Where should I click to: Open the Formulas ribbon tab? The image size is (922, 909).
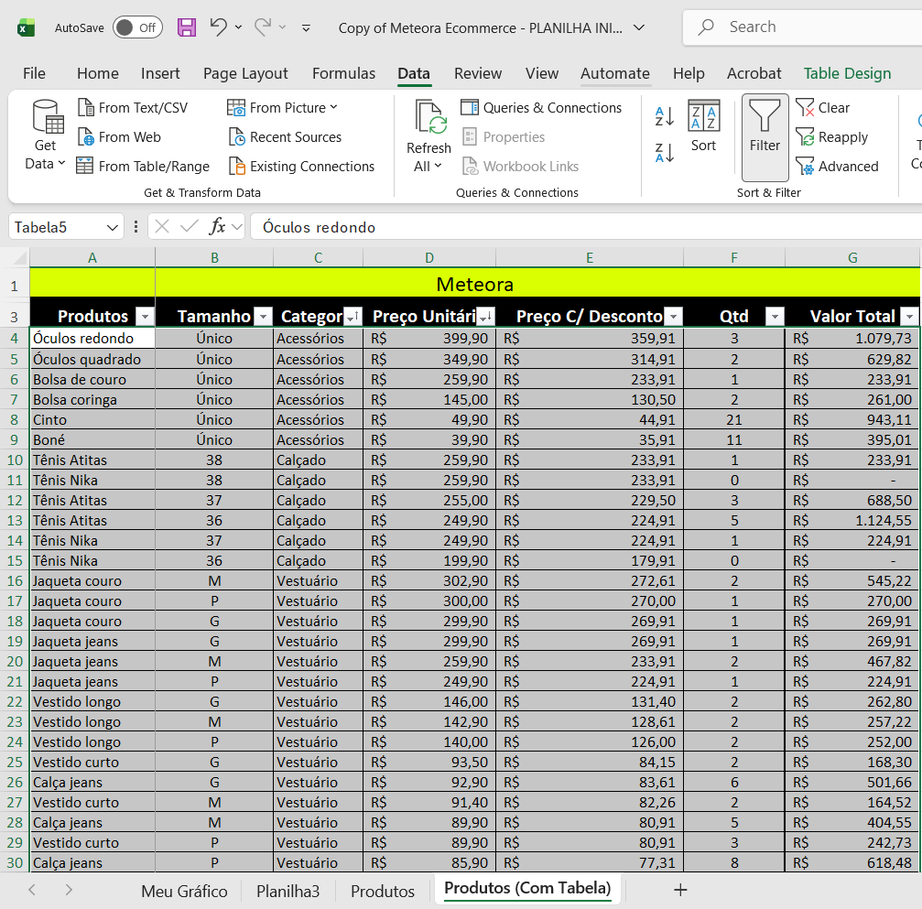(343, 73)
